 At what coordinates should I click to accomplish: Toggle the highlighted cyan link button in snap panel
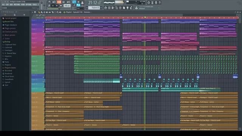(x=78, y=5)
